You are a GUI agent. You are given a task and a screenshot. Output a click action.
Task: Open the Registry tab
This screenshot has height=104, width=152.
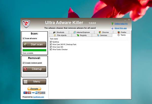[82, 35]
